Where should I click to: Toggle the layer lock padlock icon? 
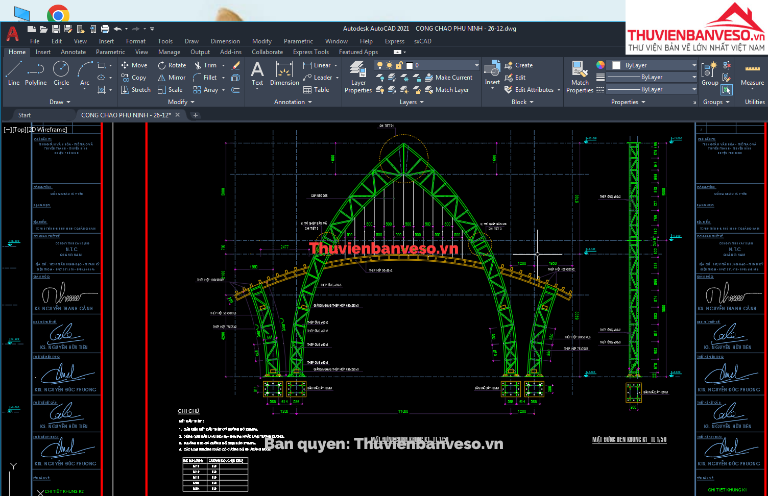point(399,65)
